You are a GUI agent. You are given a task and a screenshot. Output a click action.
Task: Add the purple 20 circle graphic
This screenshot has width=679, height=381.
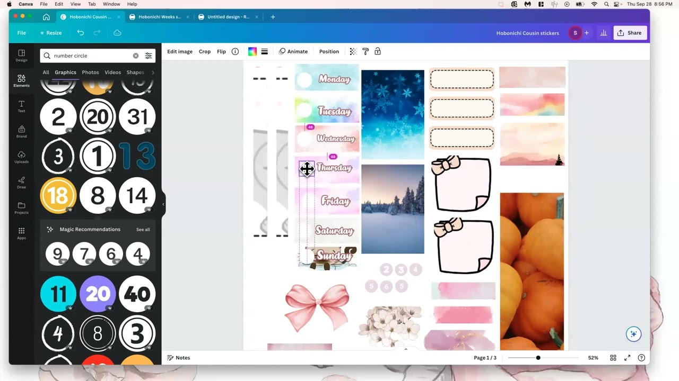point(98,294)
